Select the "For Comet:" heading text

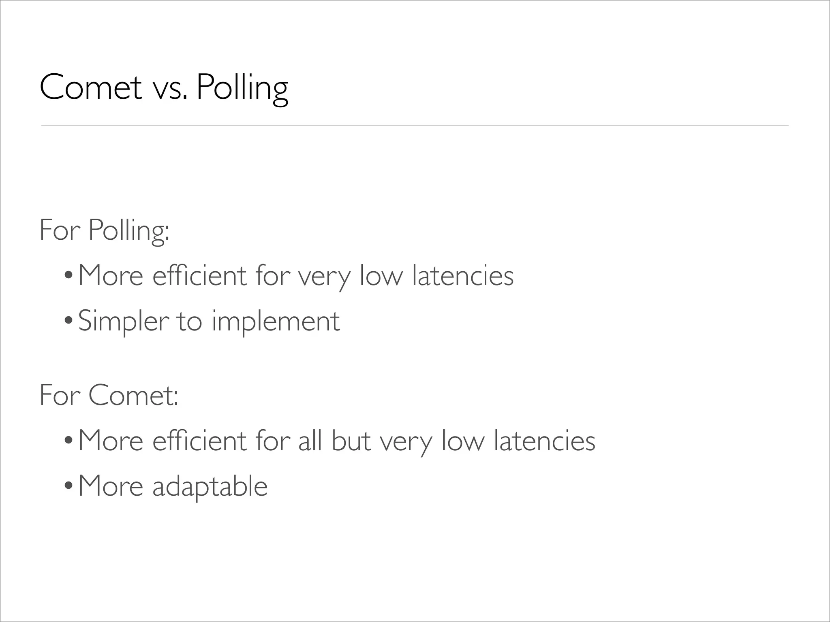click(109, 395)
